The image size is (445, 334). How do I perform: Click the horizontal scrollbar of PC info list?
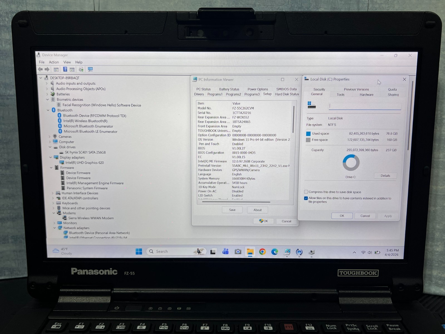click(x=236, y=202)
